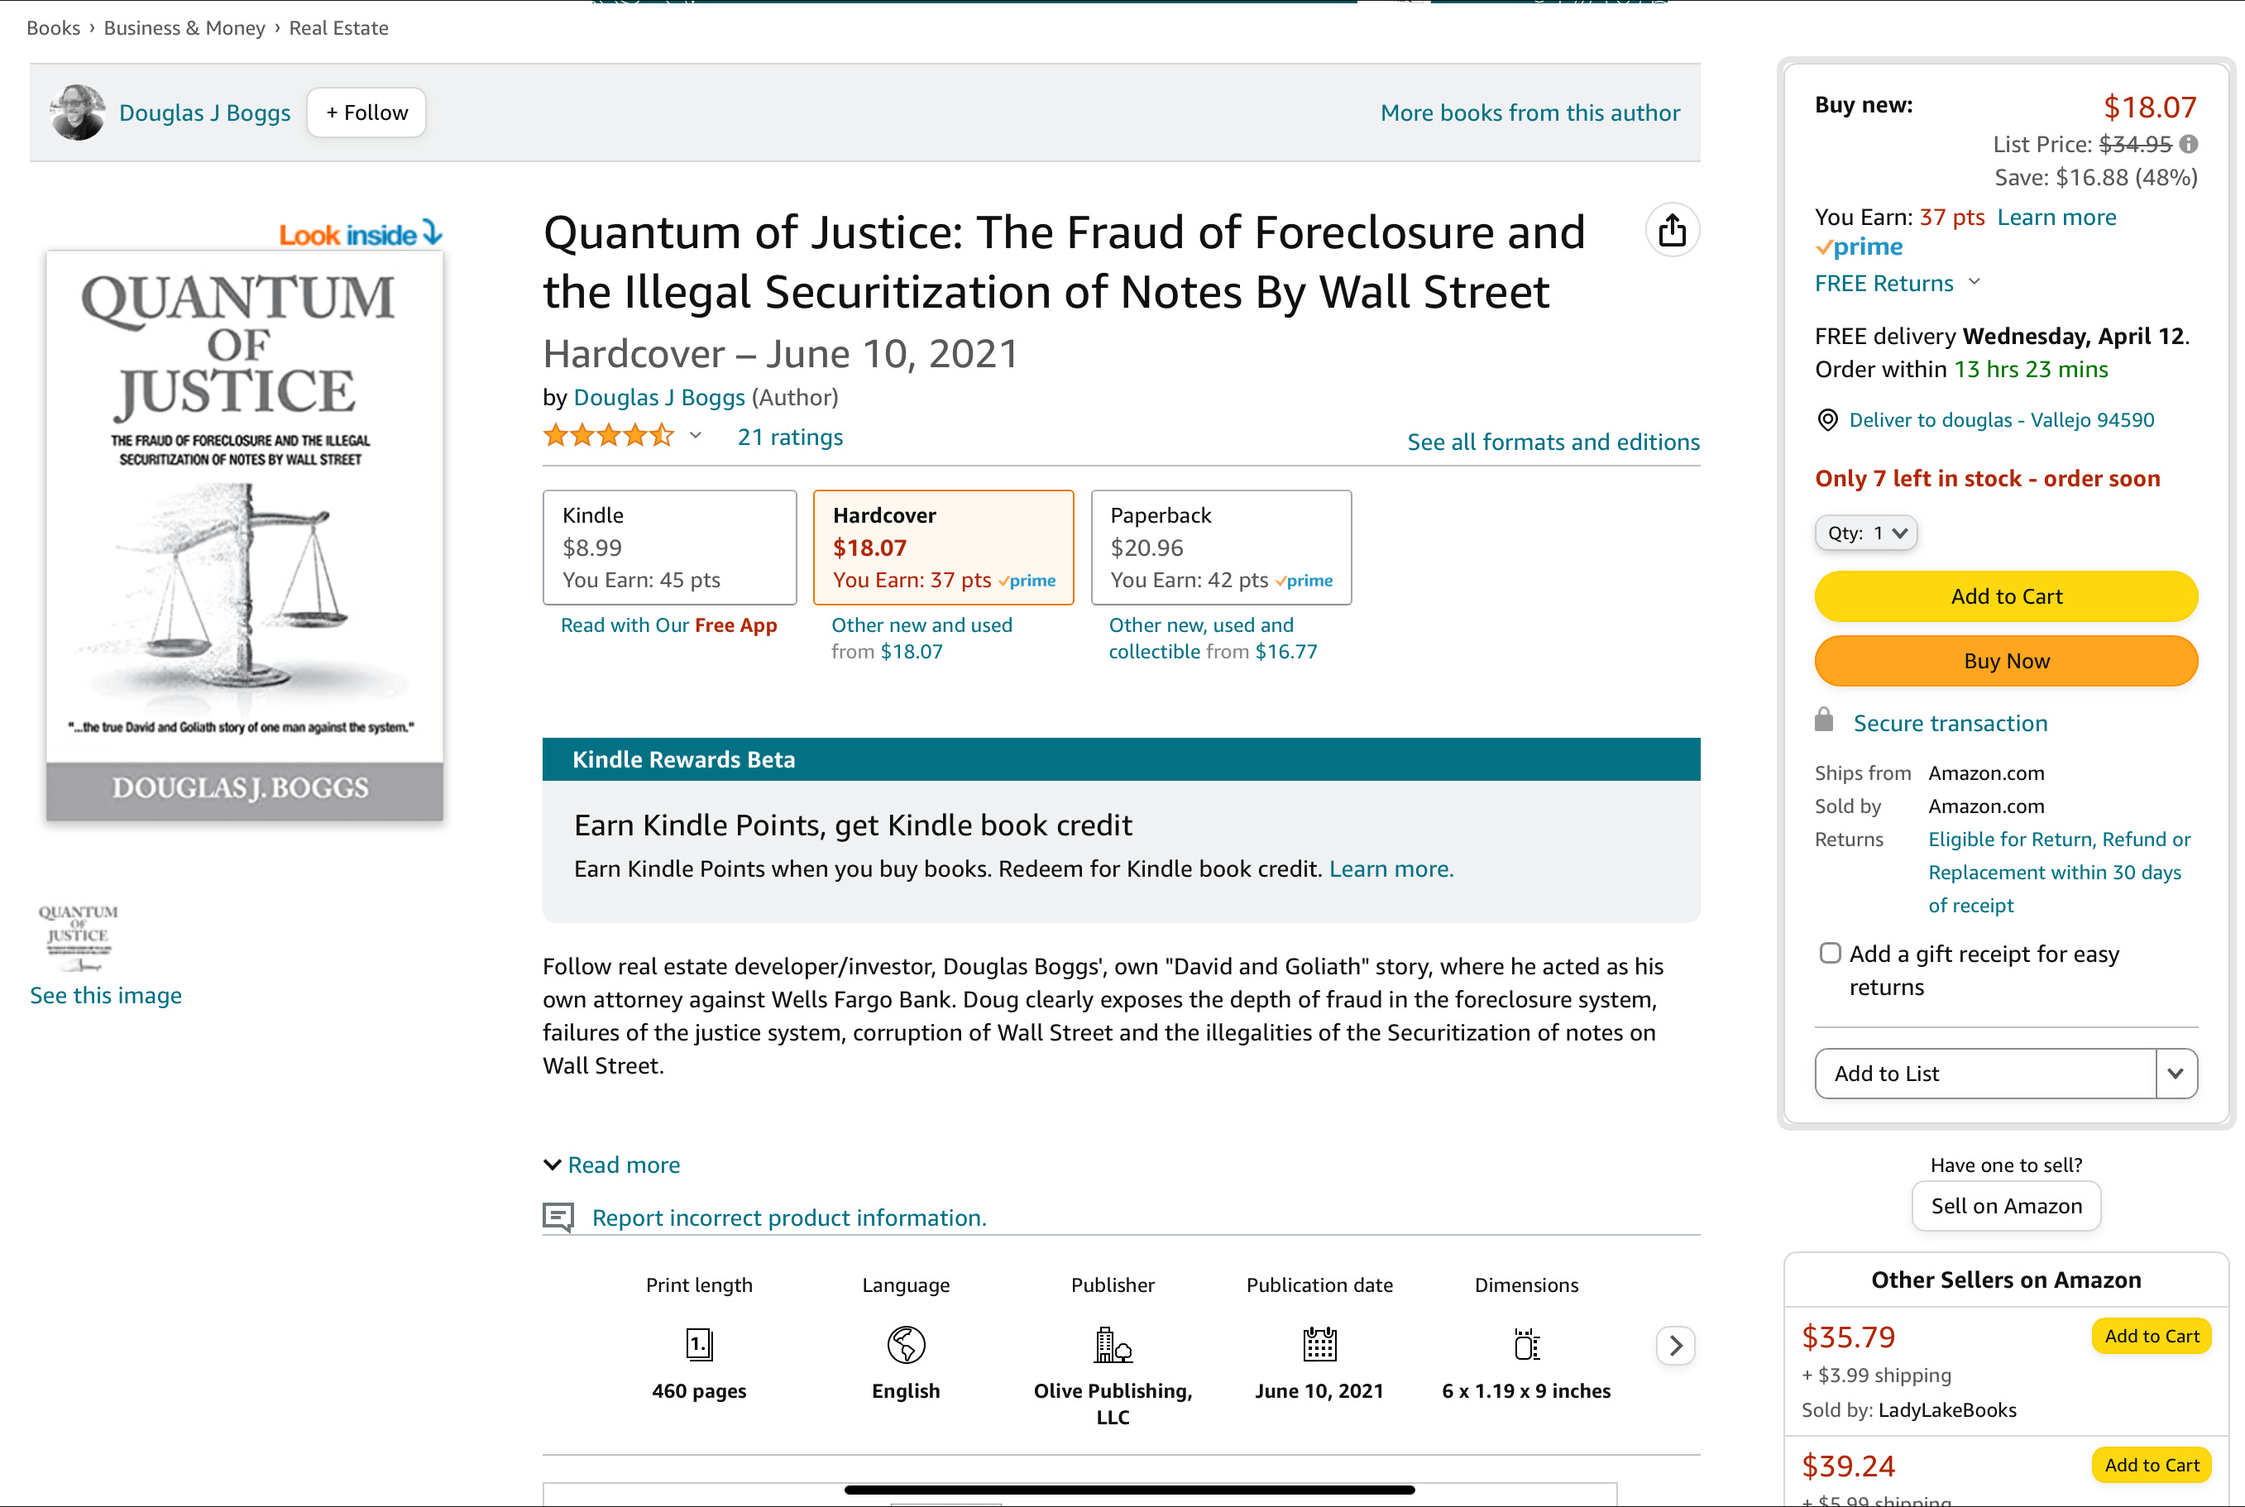
Task: Click the delivery location pin icon
Action: 1827,420
